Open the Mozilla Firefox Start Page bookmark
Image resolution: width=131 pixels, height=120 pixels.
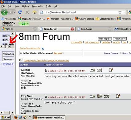click(31, 19)
